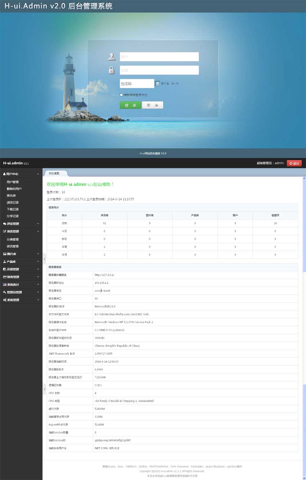Click the 用户中心 user icon in sidebar
The height and width of the screenshot is (480, 306).
point(4,174)
